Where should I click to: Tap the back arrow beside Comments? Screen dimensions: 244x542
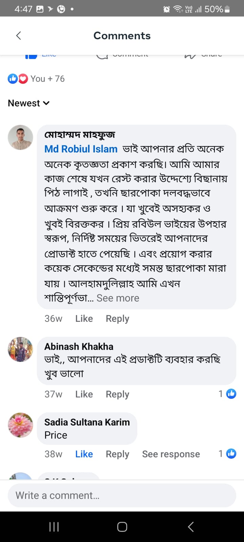pos(19,36)
